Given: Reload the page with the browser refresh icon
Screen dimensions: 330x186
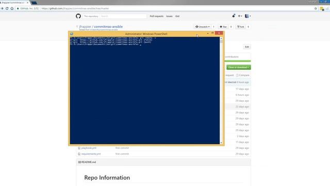Looking at the screenshot, I should (x=7, y=8).
